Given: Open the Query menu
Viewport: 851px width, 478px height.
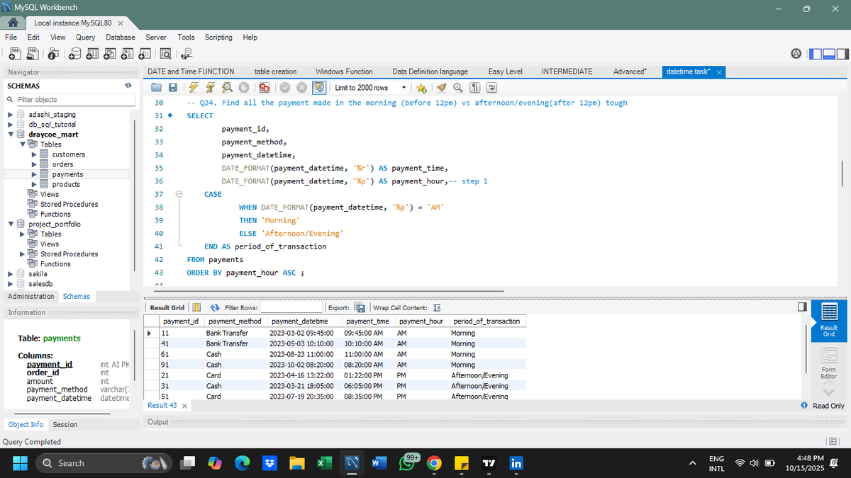Looking at the screenshot, I should pos(85,37).
